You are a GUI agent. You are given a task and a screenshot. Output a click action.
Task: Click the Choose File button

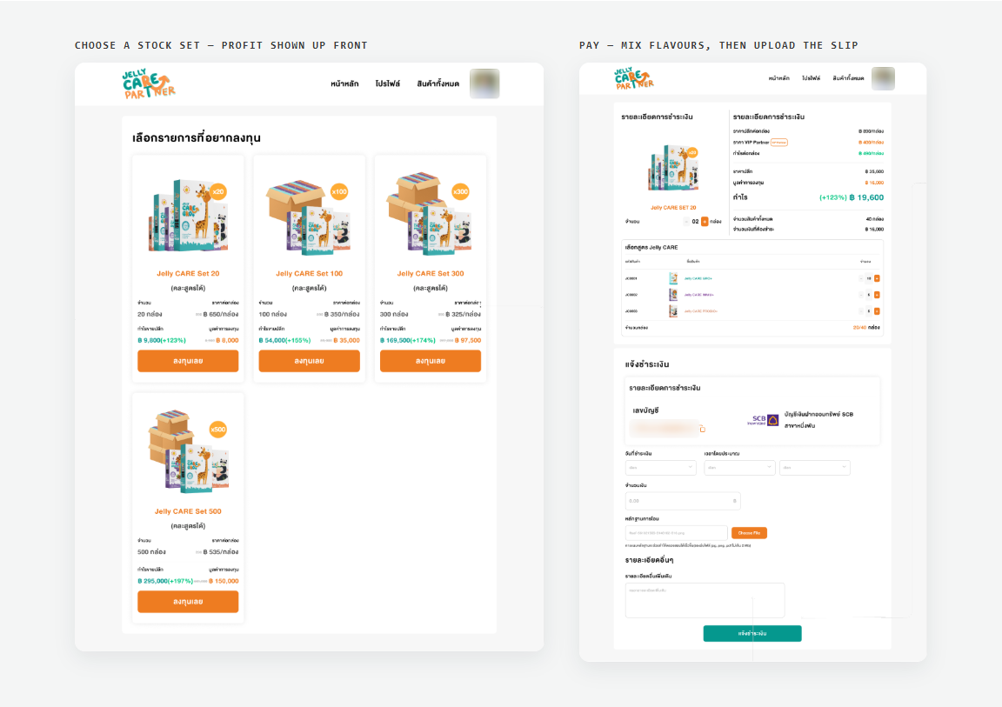(749, 533)
